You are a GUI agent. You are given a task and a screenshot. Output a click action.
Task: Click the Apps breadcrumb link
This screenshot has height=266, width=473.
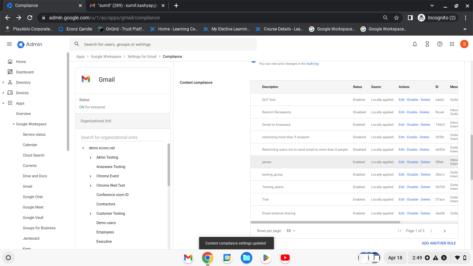point(80,56)
